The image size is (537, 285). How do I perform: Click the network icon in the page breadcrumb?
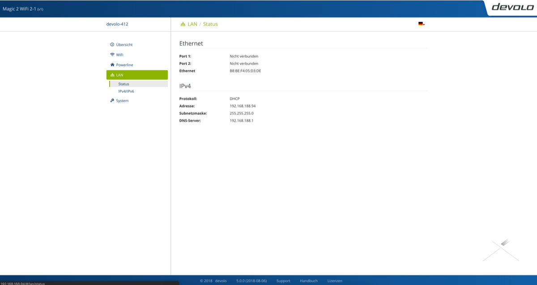point(183,24)
